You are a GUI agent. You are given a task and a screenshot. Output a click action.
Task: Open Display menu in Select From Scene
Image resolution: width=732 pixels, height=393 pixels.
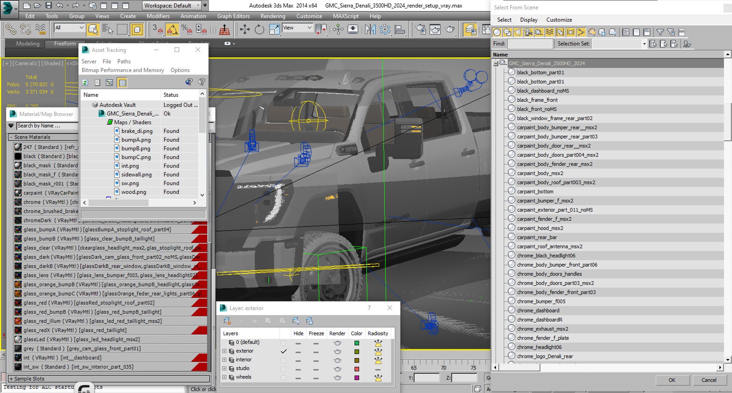pyautogui.click(x=529, y=20)
